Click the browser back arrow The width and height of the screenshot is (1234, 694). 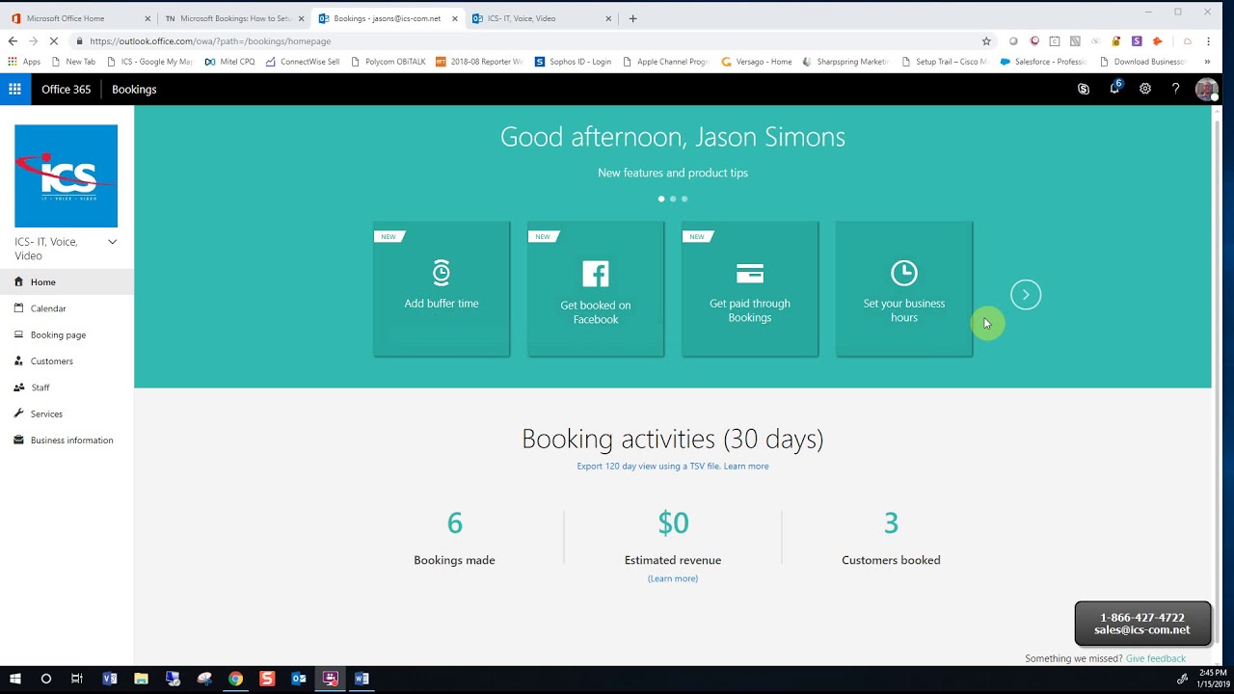coord(13,41)
